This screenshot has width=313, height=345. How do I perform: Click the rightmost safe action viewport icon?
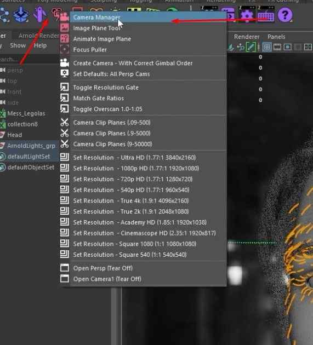coord(308,47)
